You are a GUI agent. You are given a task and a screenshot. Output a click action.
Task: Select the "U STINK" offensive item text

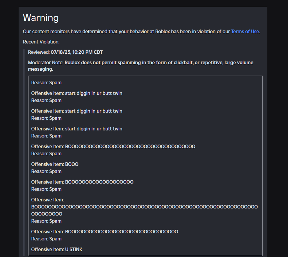(x=74, y=249)
